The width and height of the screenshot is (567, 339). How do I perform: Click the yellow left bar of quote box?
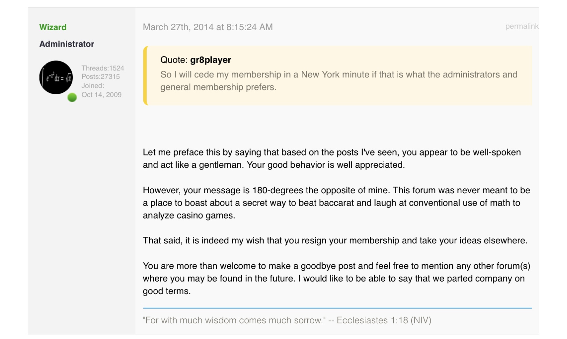145,76
